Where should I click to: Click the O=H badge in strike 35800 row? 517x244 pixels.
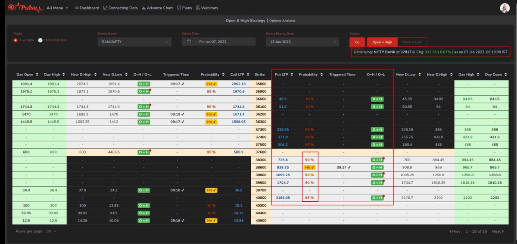coord(143,84)
